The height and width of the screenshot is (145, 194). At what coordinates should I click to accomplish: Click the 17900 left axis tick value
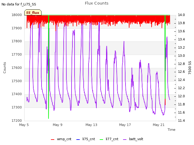pyautogui.click(x=17, y=28)
